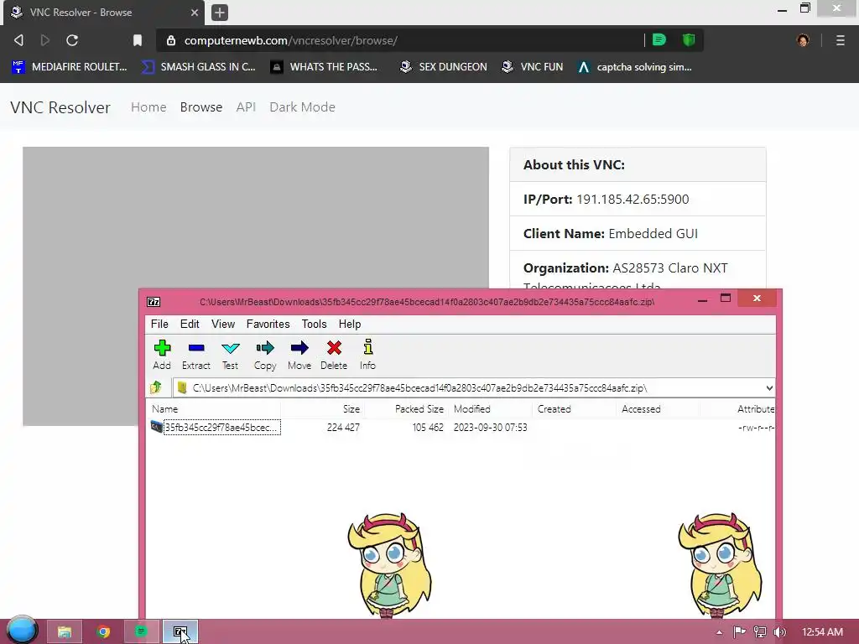Click the 224 427 size value
Viewport: 859px width, 644px height.
(x=343, y=427)
